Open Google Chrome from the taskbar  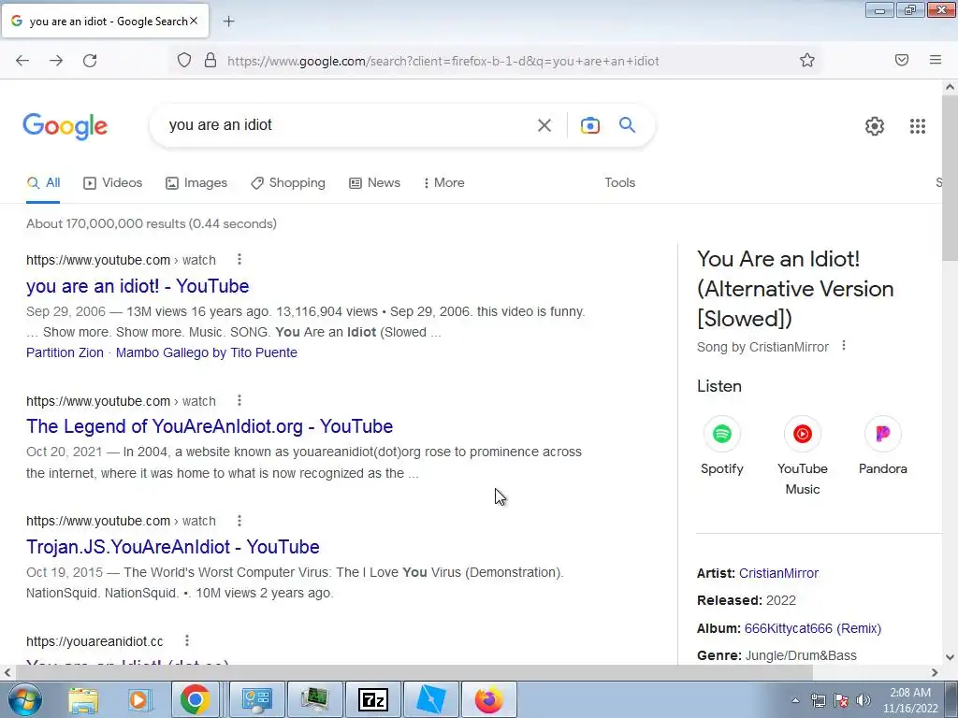pyautogui.click(x=195, y=699)
